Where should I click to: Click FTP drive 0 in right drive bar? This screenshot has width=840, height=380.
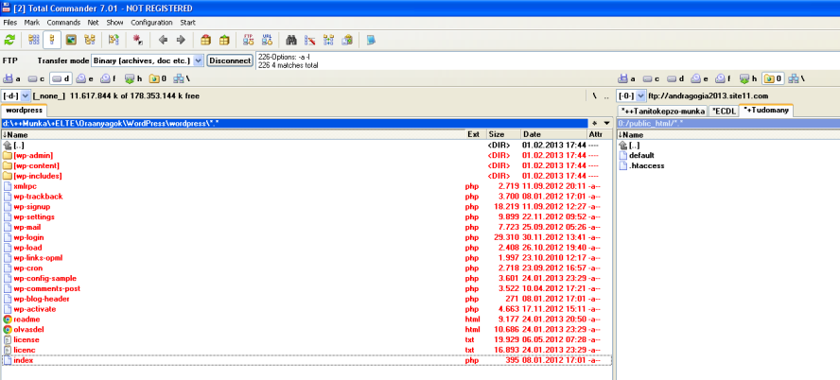pyautogui.click(x=773, y=78)
